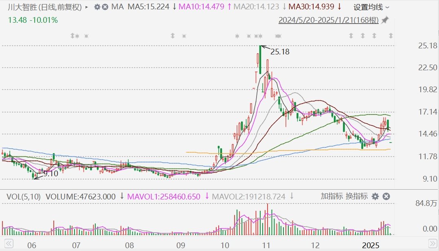Image resolution: width=439 pixels, height=251 pixels.
Task: Expand the 设置均线 dropdown
Action: coord(371,7)
